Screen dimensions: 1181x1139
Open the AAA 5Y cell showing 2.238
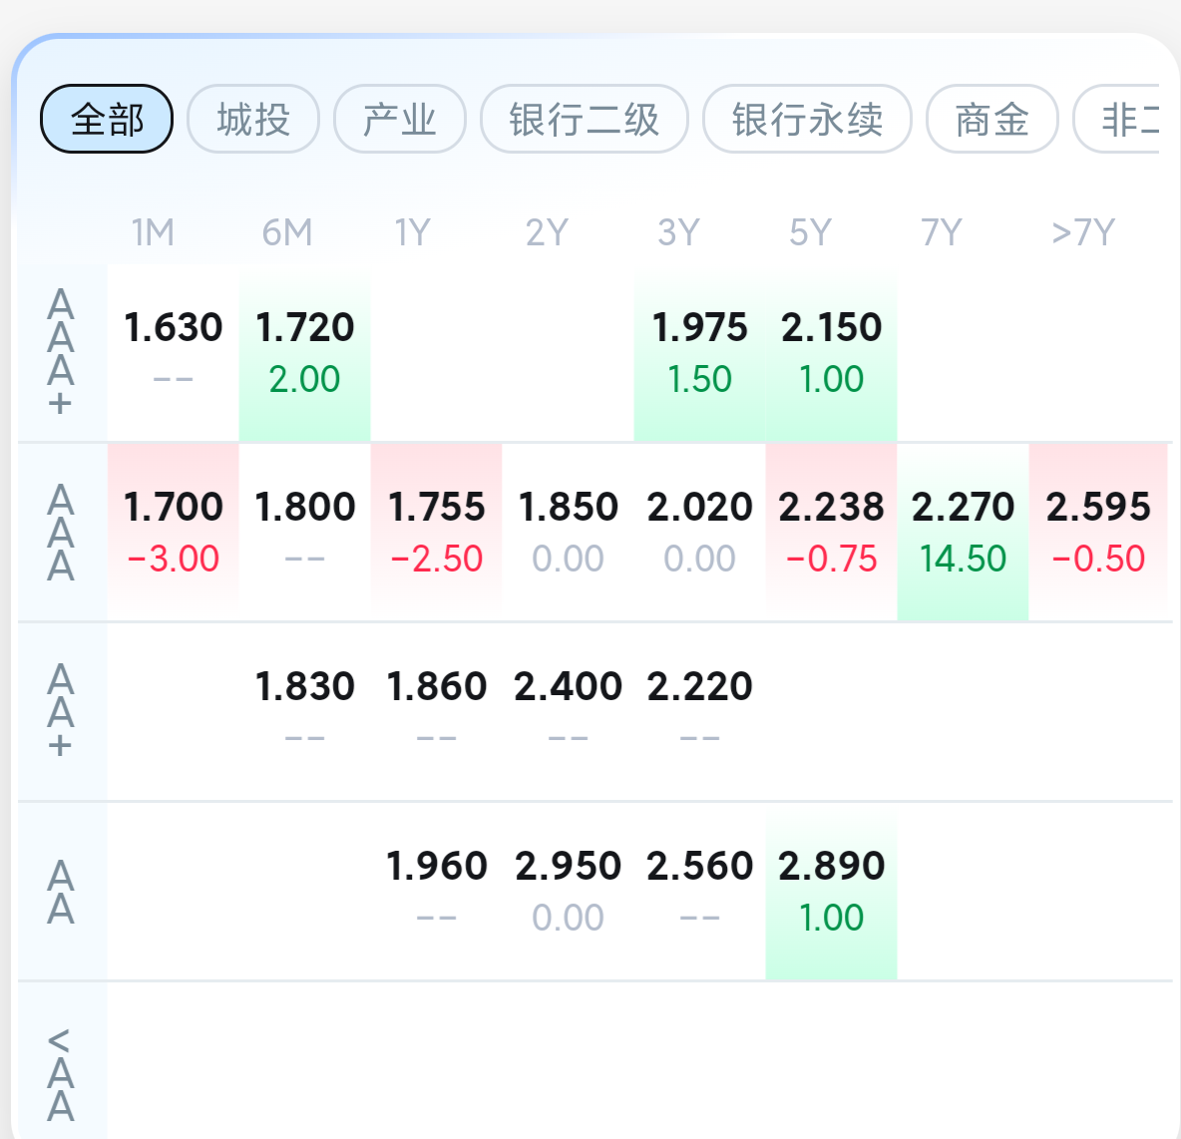[831, 531]
